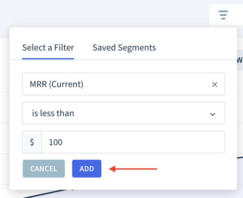Open the filter funnel icon
This screenshot has width=243, height=198.
tap(223, 15)
